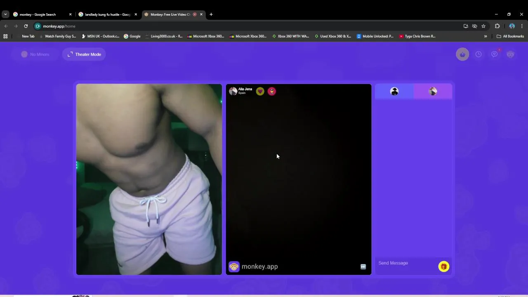528x297 pixels.
Task: Click the camera site-info icon in address bar
Action: tap(38, 26)
